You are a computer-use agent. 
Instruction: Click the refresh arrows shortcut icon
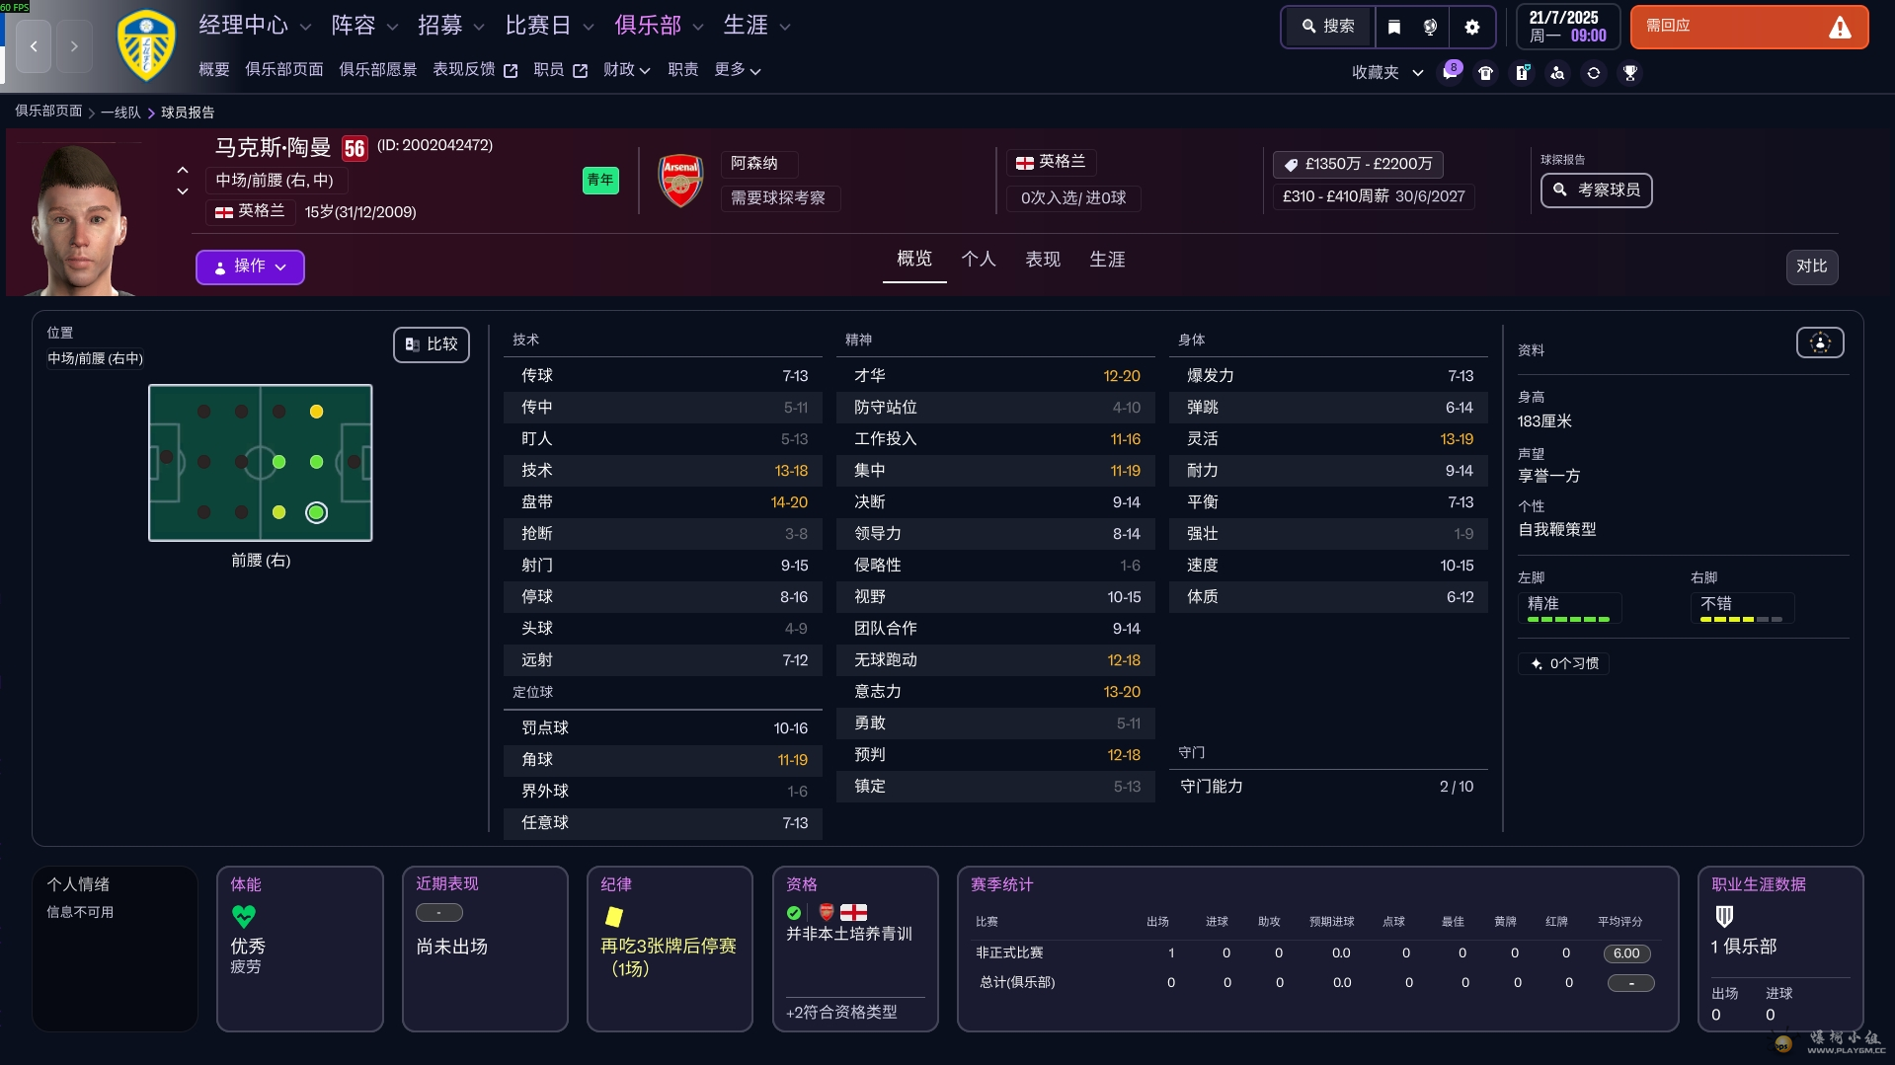tap(1594, 73)
